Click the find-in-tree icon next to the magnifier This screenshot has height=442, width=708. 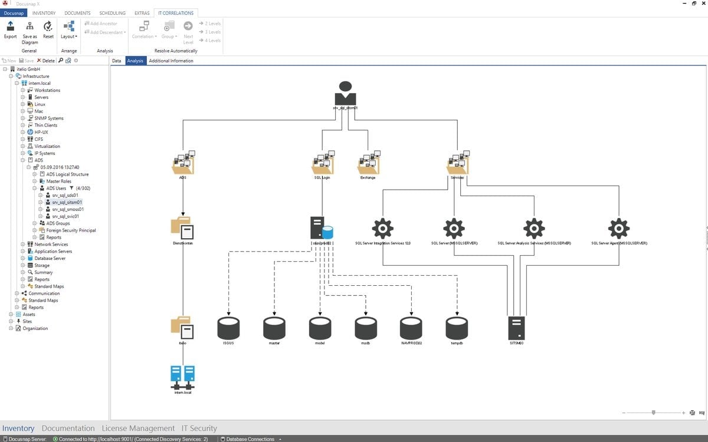(68, 61)
